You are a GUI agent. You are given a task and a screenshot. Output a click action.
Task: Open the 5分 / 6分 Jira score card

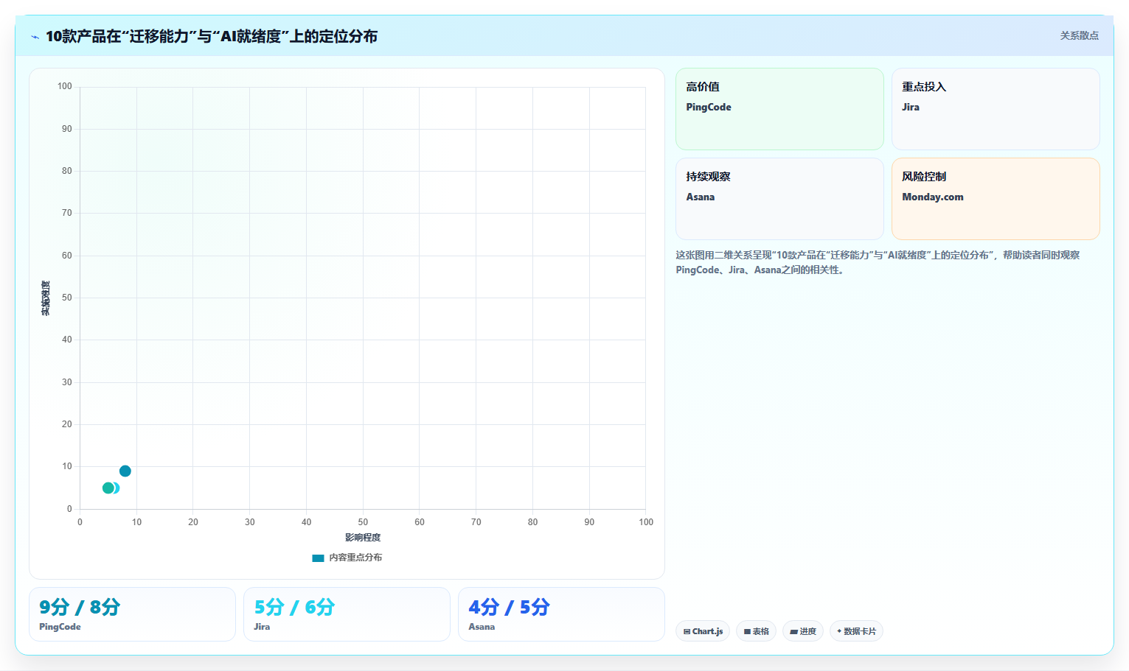tap(347, 614)
